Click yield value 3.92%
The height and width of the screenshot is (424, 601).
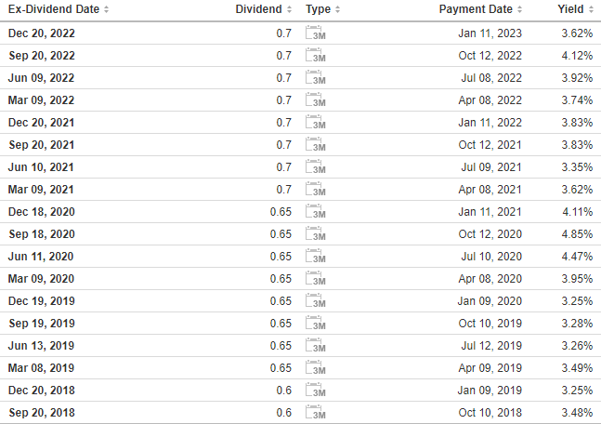(x=577, y=78)
